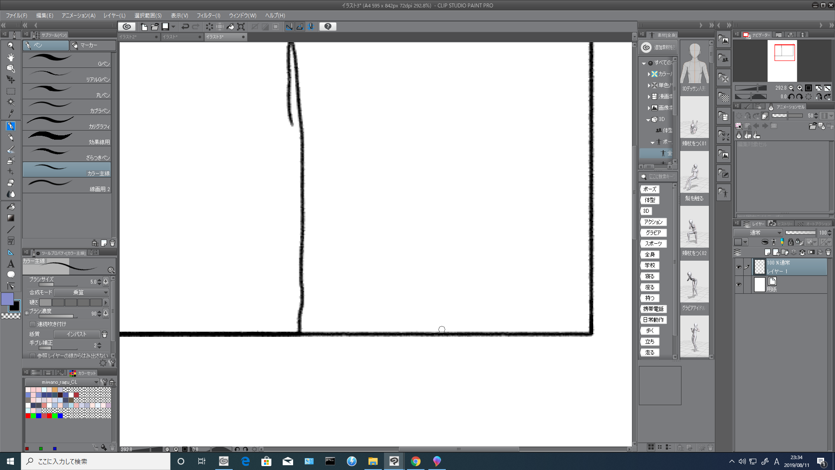This screenshot has height=470, width=835.
Task: Select the gradient tool
Action: 11,218
